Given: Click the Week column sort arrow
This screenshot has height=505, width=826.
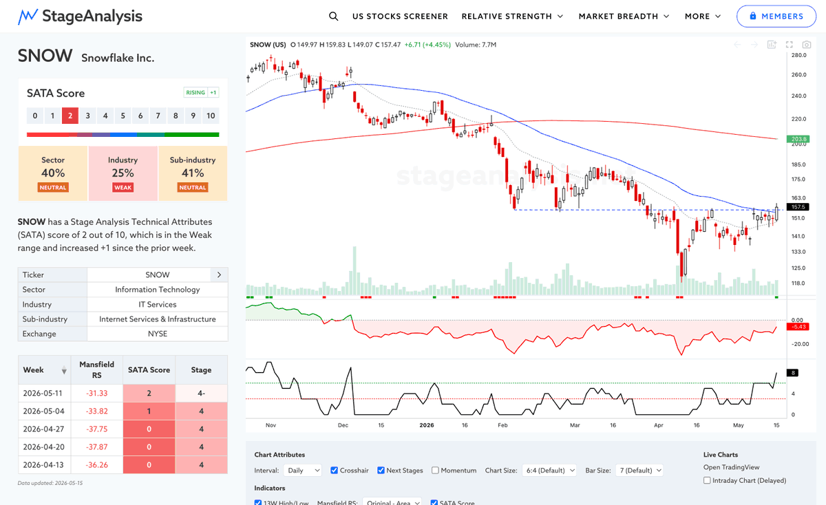Looking at the screenshot, I should pyautogui.click(x=64, y=371).
